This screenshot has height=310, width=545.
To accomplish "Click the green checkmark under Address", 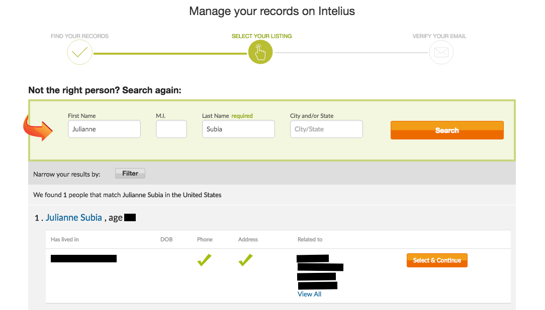I will [245, 260].
